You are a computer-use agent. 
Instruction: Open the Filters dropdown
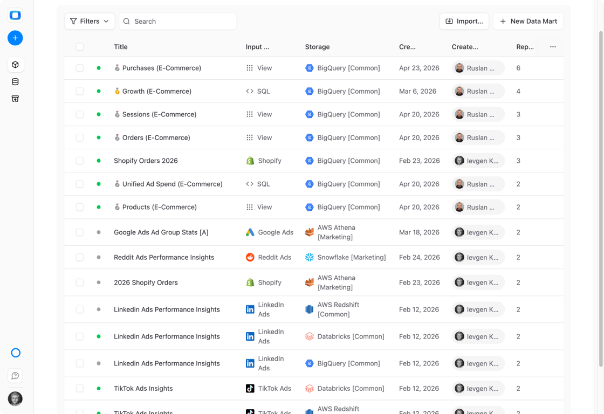pos(90,21)
